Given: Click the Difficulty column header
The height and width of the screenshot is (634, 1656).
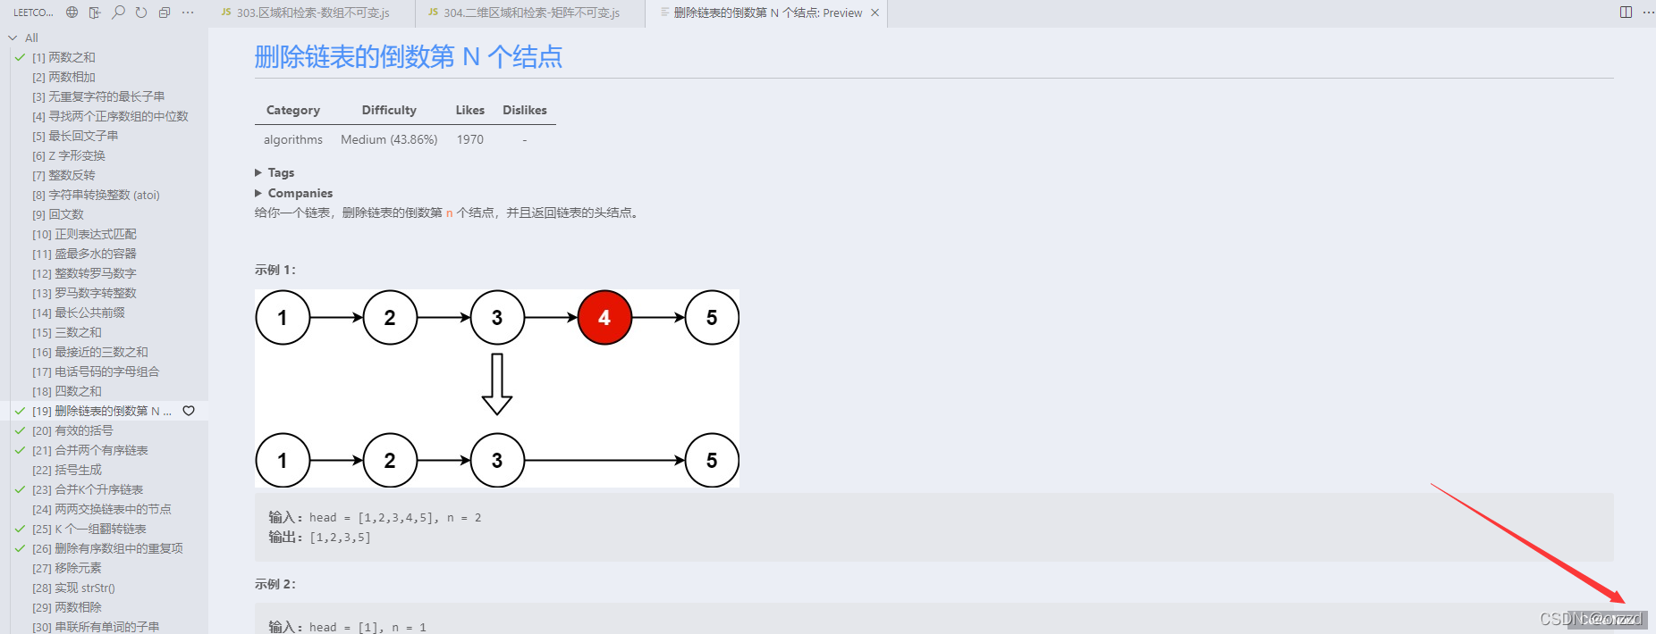Looking at the screenshot, I should (x=389, y=110).
